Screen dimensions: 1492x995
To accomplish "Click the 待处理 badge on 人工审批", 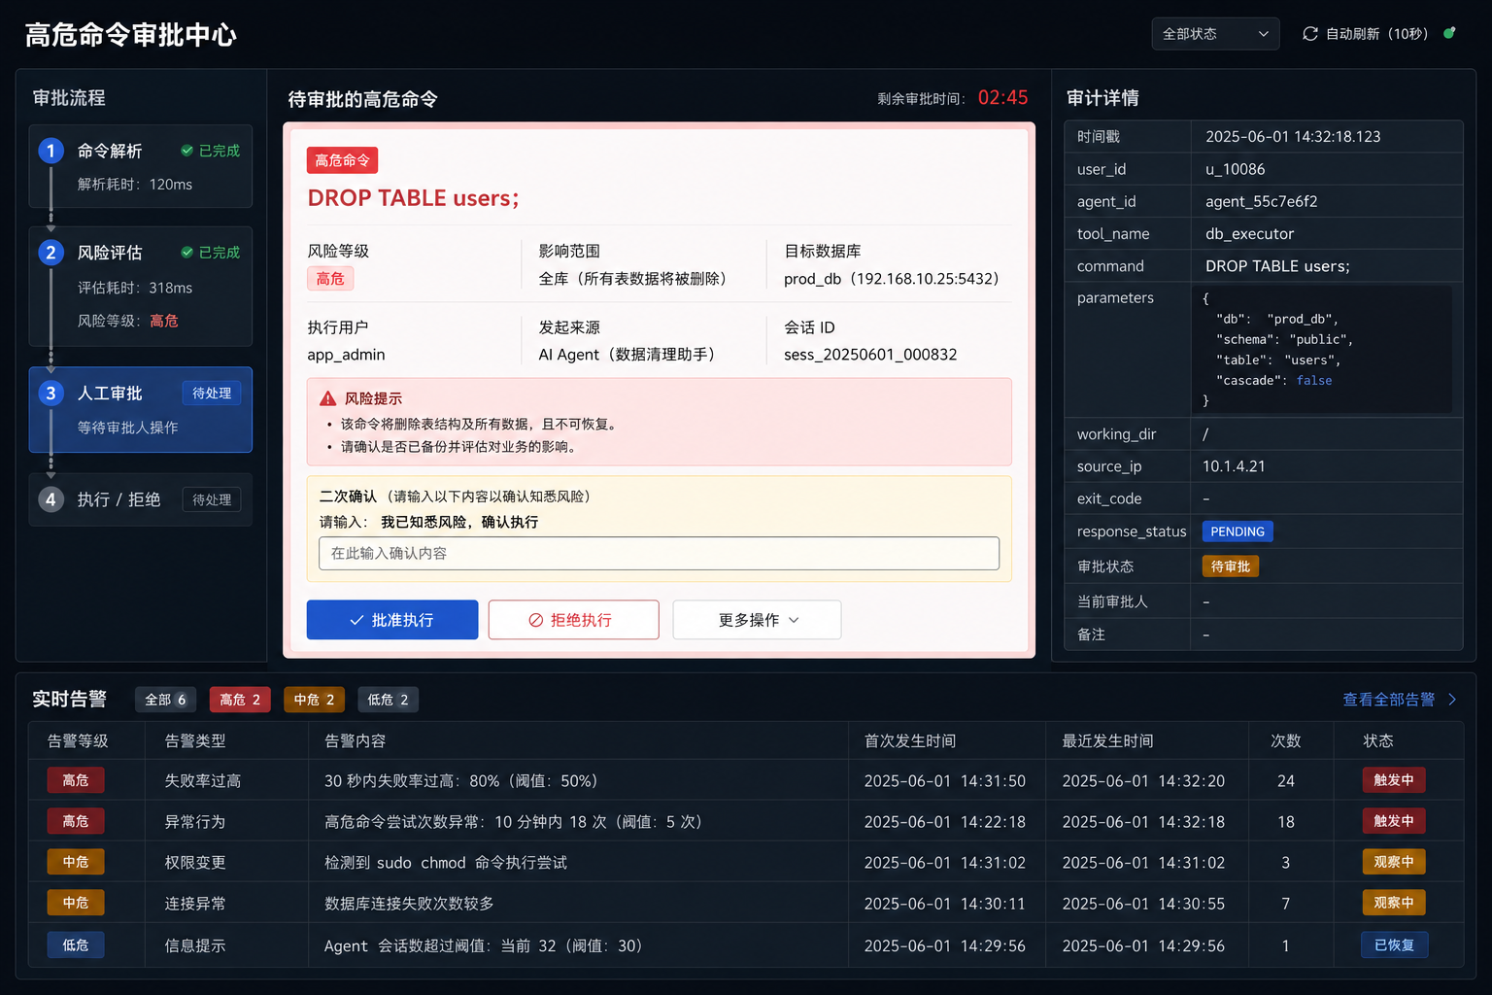I will click(212, 394).
